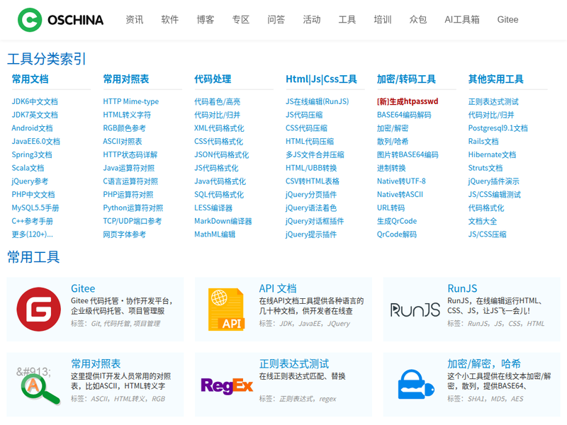Image resolution: width=567 pixels, height=425 pixels.
Task: Open jQuery分页插件 link
Action: pos(311,194)
